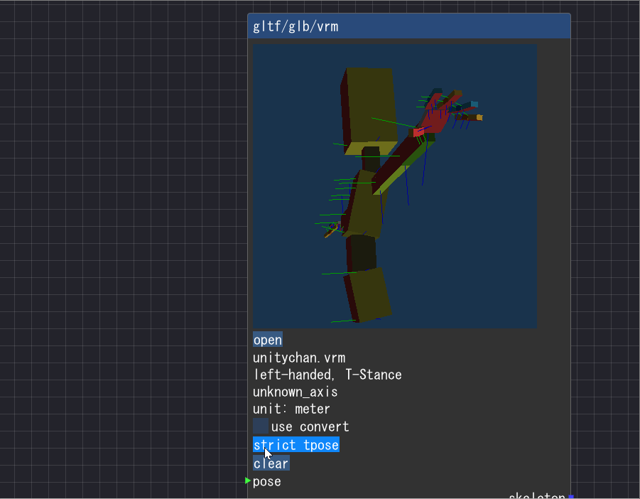
Task: Click the green pose input pin triangle
Action: [x=247, y=481]
